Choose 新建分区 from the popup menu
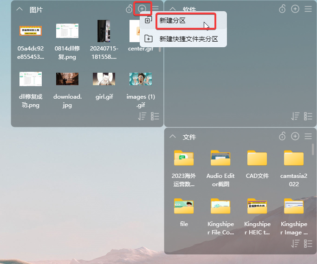Viewport: 317px width, 264px height. click(x=183, y=20)
